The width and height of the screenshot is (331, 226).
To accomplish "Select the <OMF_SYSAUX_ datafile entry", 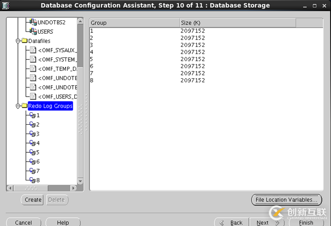I will click(x=58, y=50).
